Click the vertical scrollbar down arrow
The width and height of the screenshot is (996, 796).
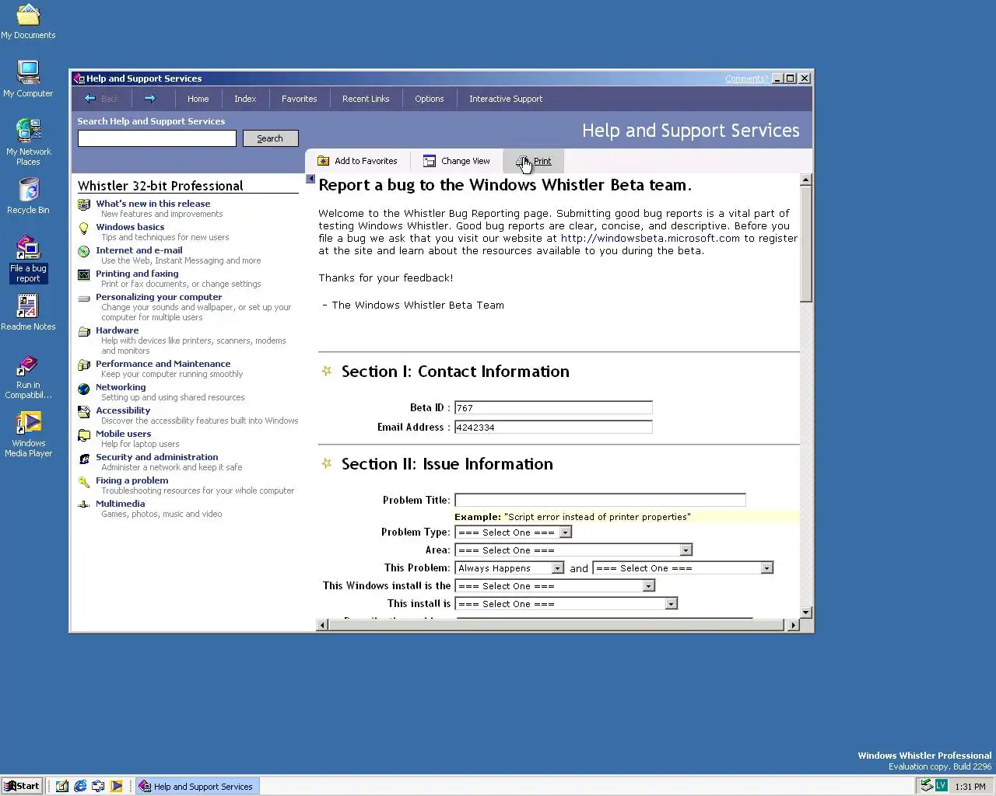click(x=806, y=613)
